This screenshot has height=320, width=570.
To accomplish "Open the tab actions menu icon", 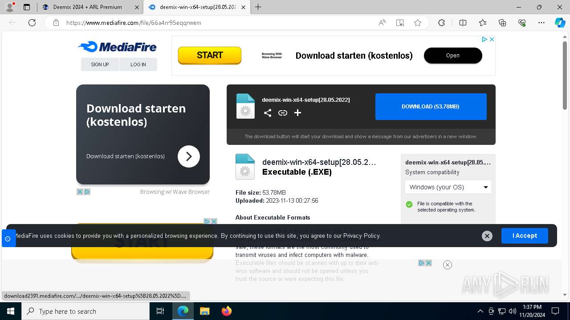I will (27, 7).
